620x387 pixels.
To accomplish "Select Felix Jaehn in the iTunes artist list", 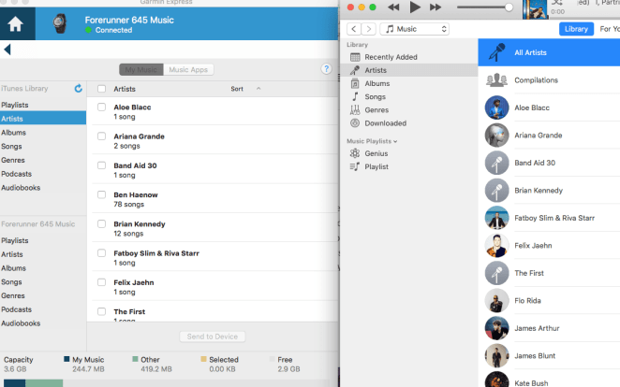I will point(549,245).
